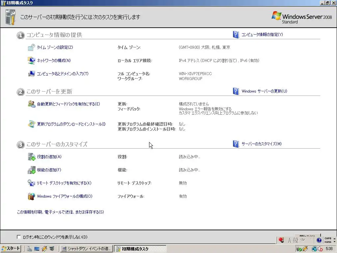Click the IME input mode 'A' indicator
The image size is (337, 253).
point(290,240)
